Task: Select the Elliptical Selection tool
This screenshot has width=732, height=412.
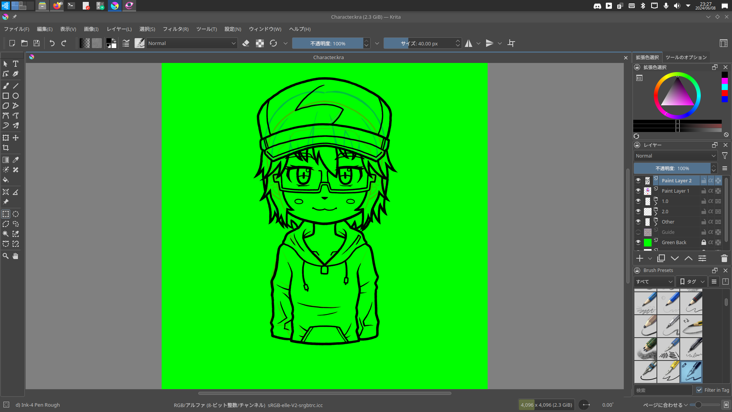Action: pos(16,214)
